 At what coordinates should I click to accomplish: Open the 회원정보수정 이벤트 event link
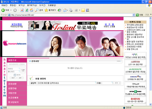pos(135,27)
